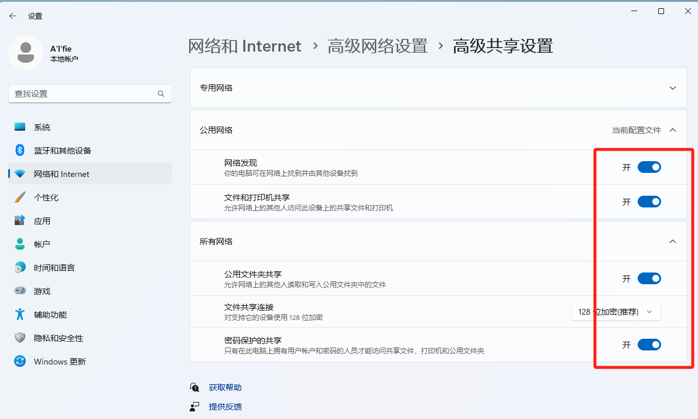Click the search magnifier icon
The width and height of the screenshot is (698, 419).
[x=160, y=94]
